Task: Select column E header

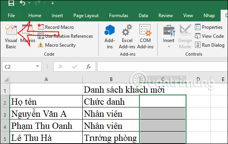Action: [x=223, y=79]
